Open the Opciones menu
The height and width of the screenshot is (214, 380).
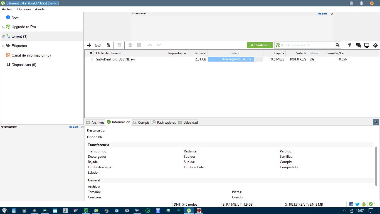[x=24, y=9]
